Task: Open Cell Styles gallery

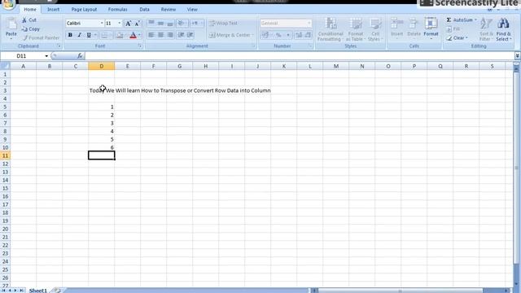Action: [375, 30]
